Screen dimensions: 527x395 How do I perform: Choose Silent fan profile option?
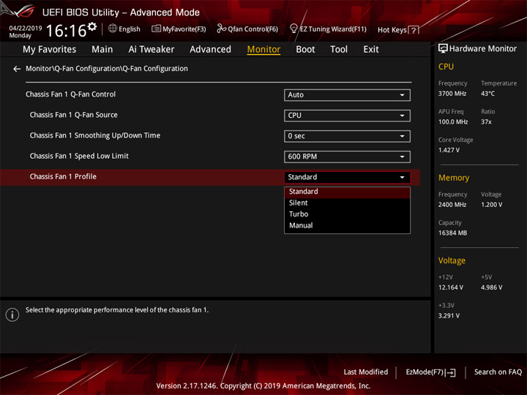click(347, 203)
